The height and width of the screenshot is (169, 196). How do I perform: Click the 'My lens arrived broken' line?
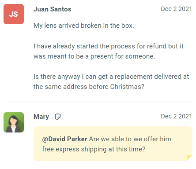pos(84,26)
